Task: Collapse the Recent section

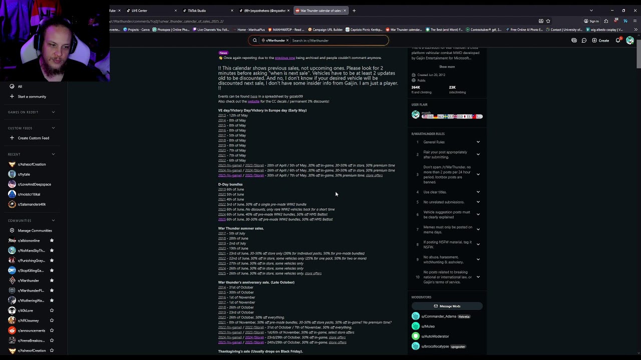Action: point(53,154)
